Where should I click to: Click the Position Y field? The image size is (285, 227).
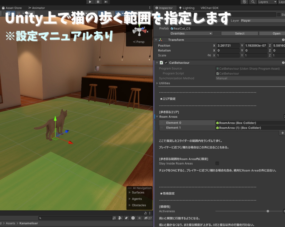pyautogui.click(x=256, y=46)
